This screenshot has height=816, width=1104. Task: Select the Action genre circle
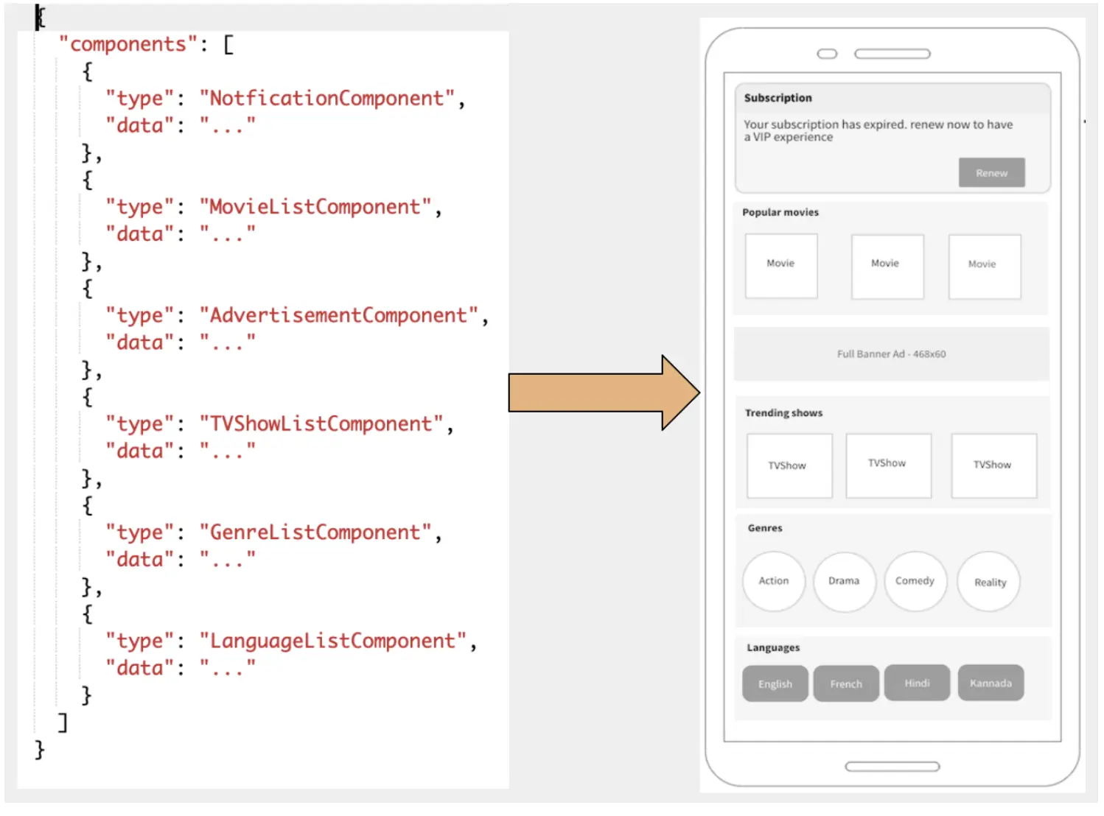point(774,581)
